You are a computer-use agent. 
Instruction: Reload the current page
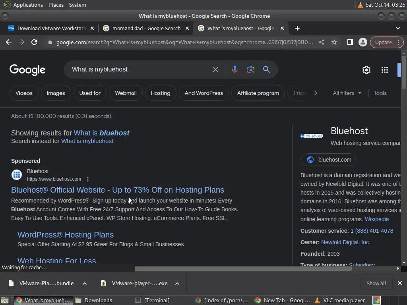(x=34, y=42)
